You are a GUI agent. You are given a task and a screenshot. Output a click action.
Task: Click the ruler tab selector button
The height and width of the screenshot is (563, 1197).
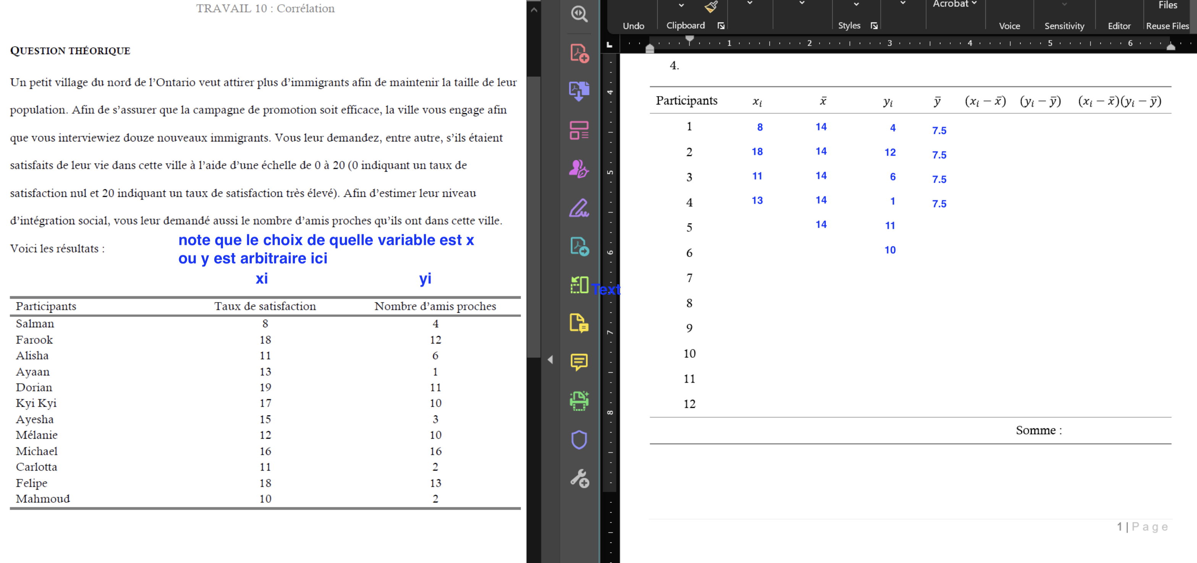click(x=610, y=45)
